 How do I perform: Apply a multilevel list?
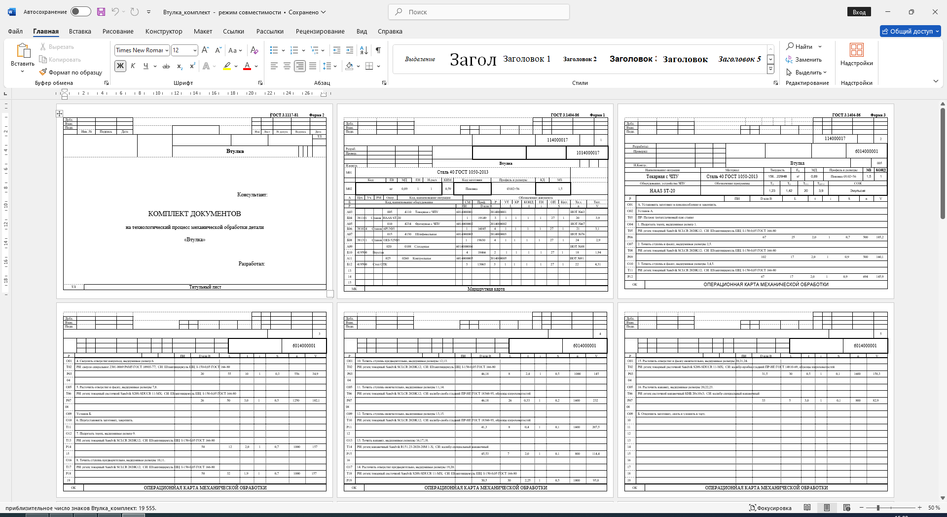click(314, 50)
